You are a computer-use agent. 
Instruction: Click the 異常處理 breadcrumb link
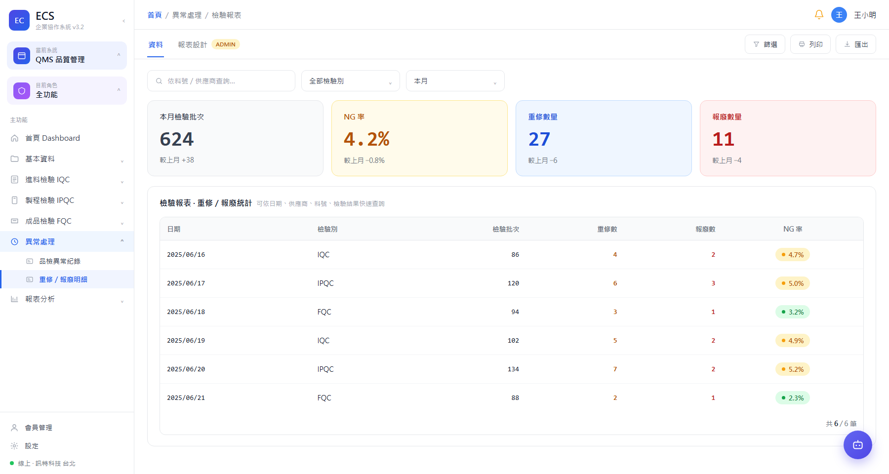pos(187,15)
